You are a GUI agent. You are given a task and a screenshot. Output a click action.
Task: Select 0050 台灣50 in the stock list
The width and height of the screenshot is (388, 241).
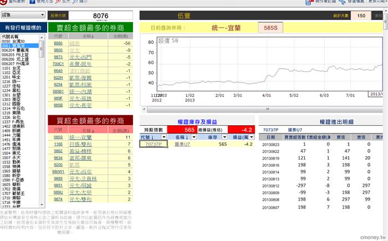click(x=13, y=42)
